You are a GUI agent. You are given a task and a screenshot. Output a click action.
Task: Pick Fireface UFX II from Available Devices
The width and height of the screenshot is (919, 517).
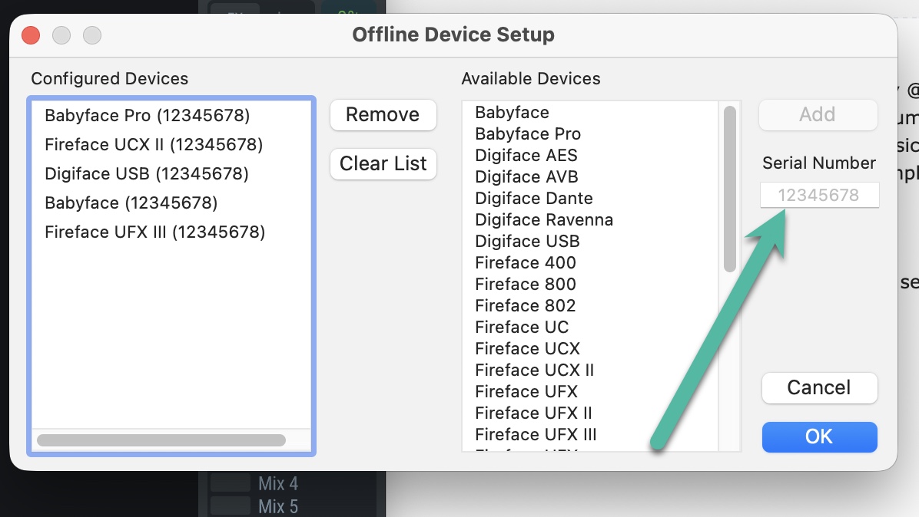pyautogui.click(x=591, y=413)
